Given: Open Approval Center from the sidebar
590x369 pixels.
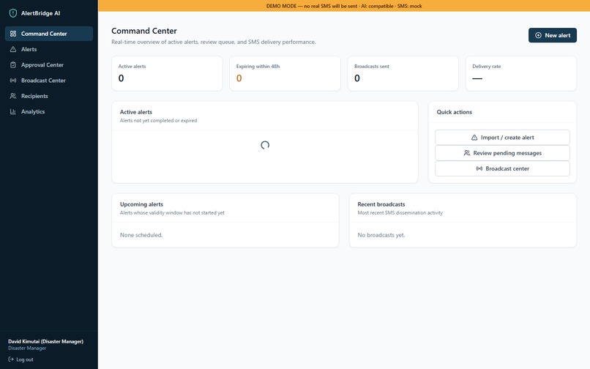Looking at the screenshot, I should tap(49, 64).
